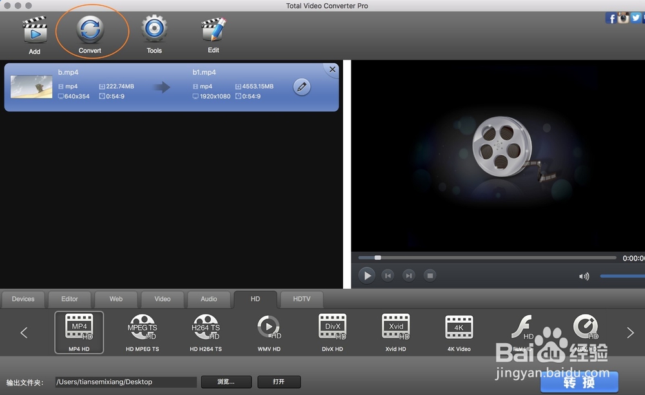Select the Xvid HD format
The image size is (645, 395).
click(x=396, y=332)
